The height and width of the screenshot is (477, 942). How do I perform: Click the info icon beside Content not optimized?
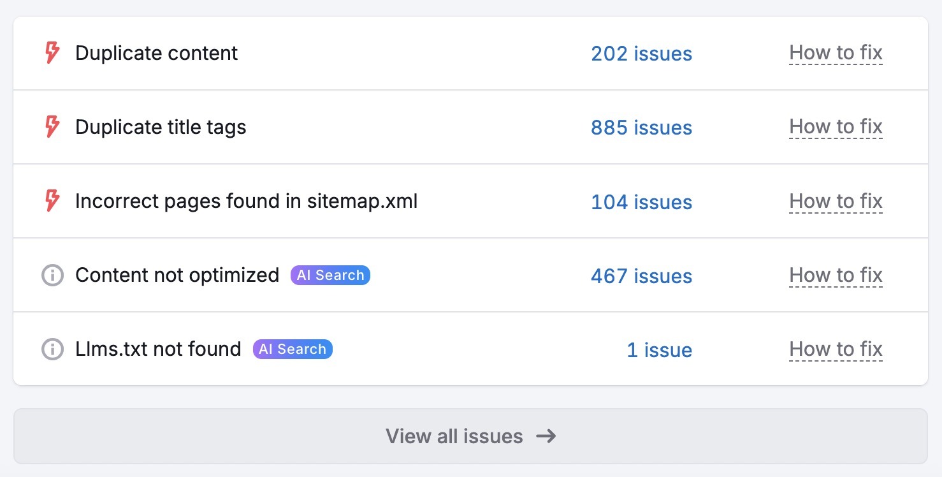click(52, 275)
